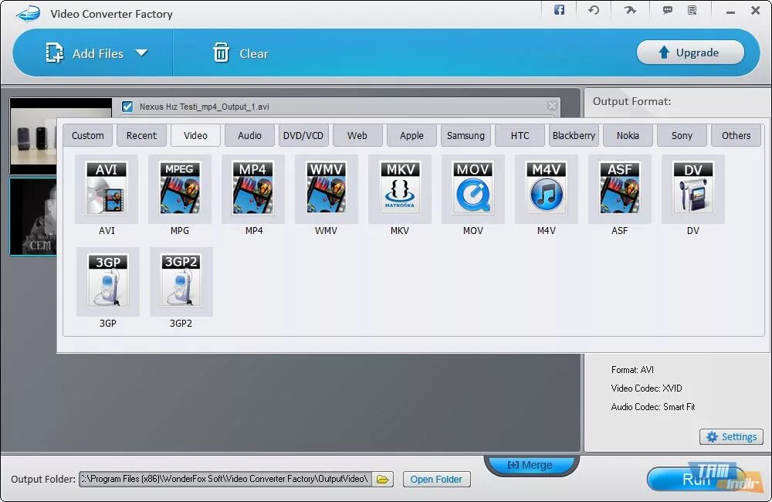Switch to the Audio tab
Viewport: 772px width, 502px height.
point(249,135)
